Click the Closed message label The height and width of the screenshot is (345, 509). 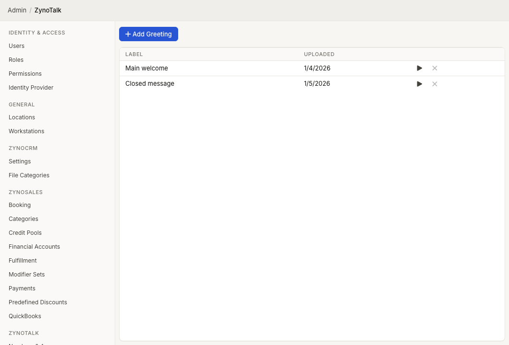(150, 83)
